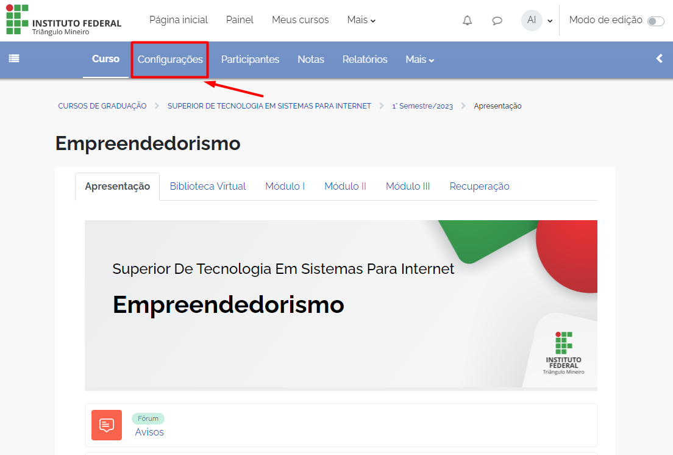Image resolution: width=673 pixels, height=455 pixels.
Task: Click the Avisos forum icon
Action: coord(107,425)
